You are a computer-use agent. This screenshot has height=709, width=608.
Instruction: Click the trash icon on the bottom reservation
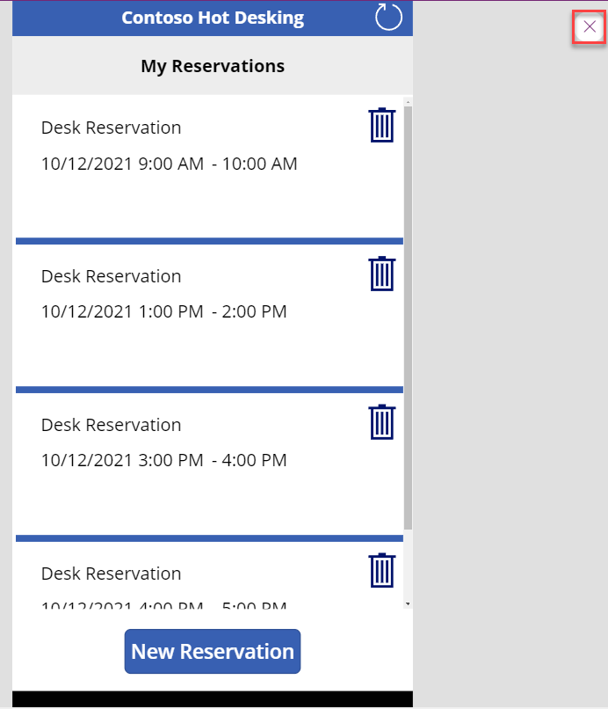(381, 569)
